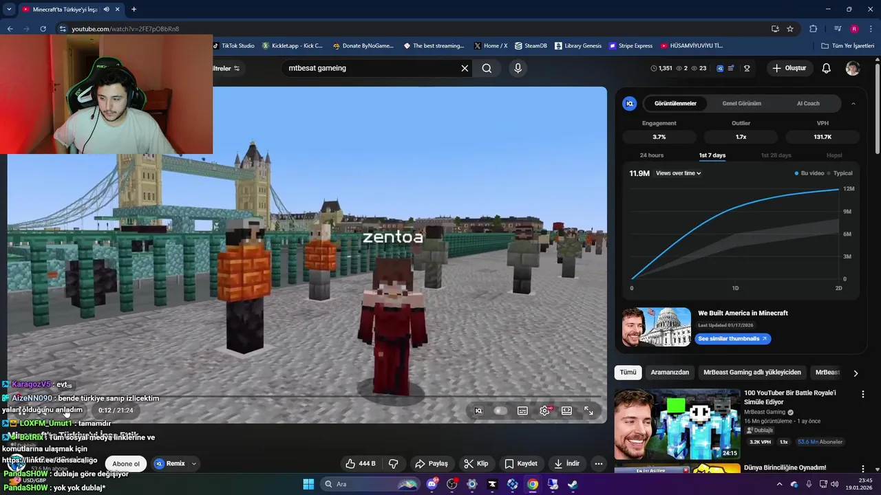Toggle autoplay switch in the player

pos(500,410)
